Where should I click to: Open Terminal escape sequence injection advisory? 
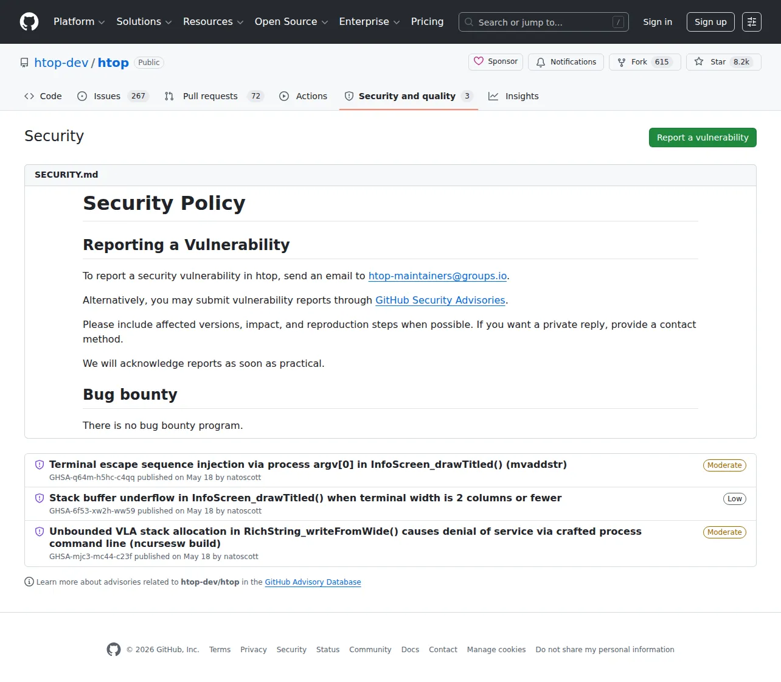[x=308, y=465]
